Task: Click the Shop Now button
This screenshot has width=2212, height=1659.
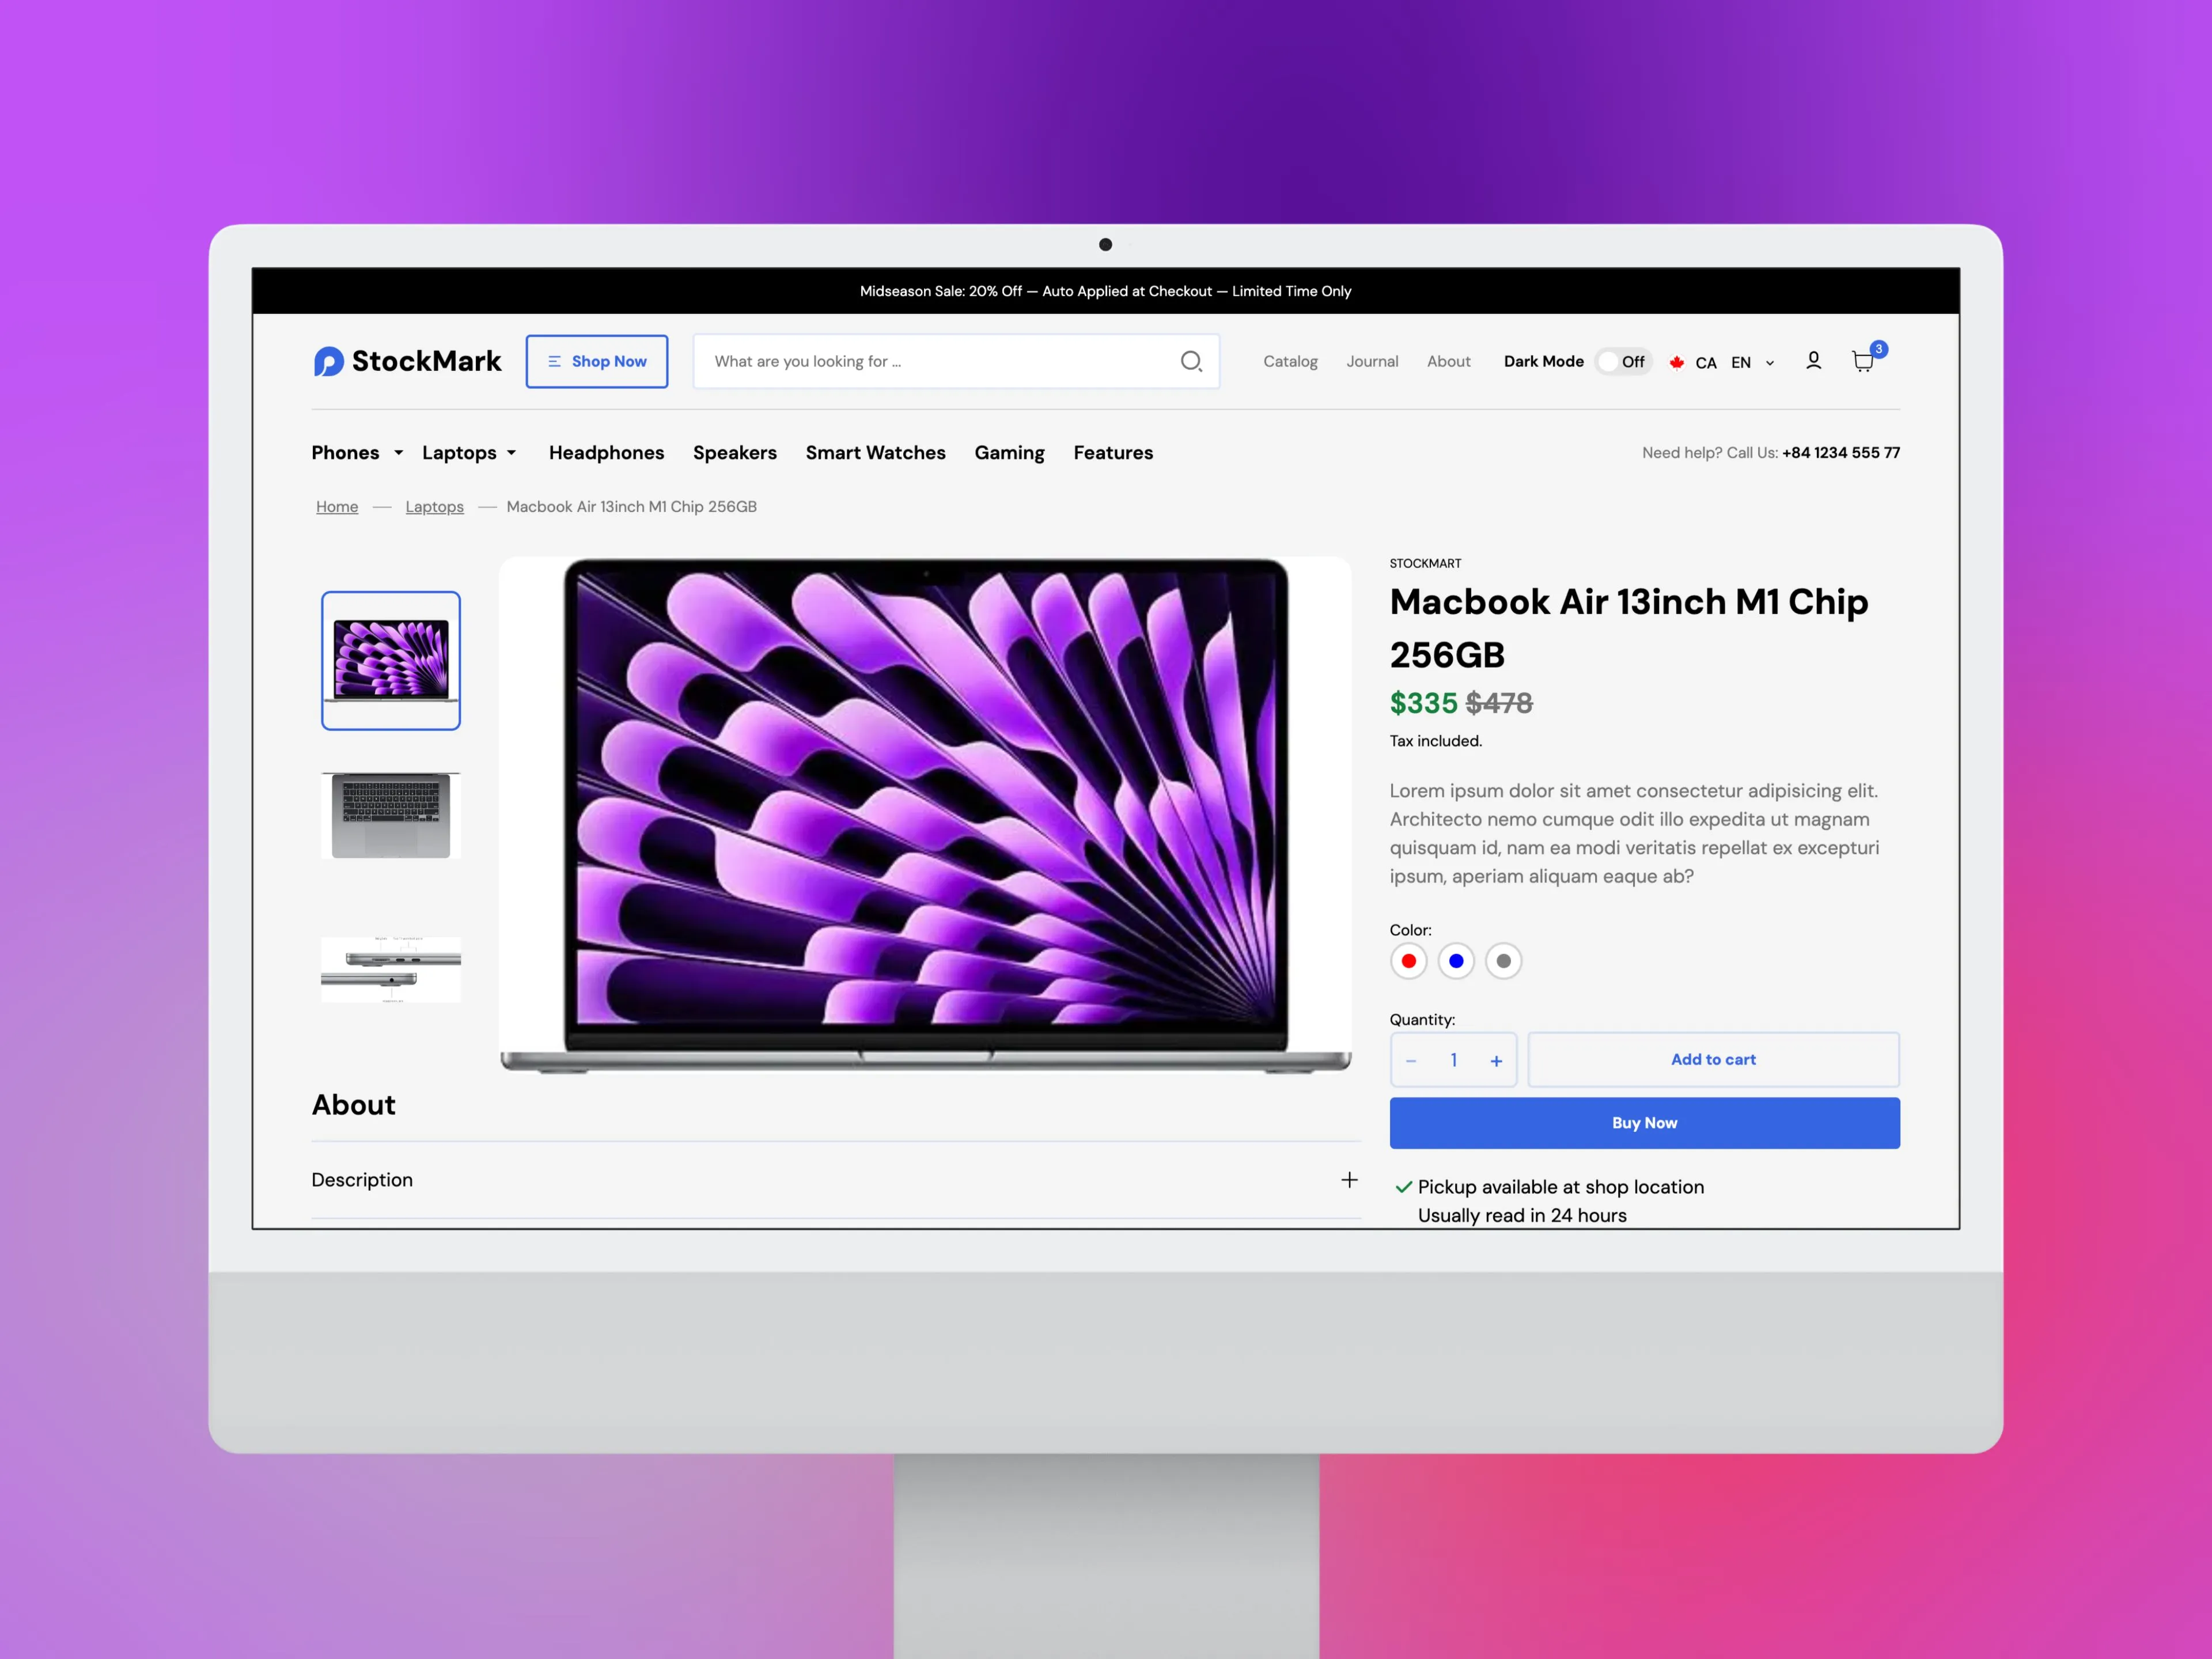Action: click(597, 361)
